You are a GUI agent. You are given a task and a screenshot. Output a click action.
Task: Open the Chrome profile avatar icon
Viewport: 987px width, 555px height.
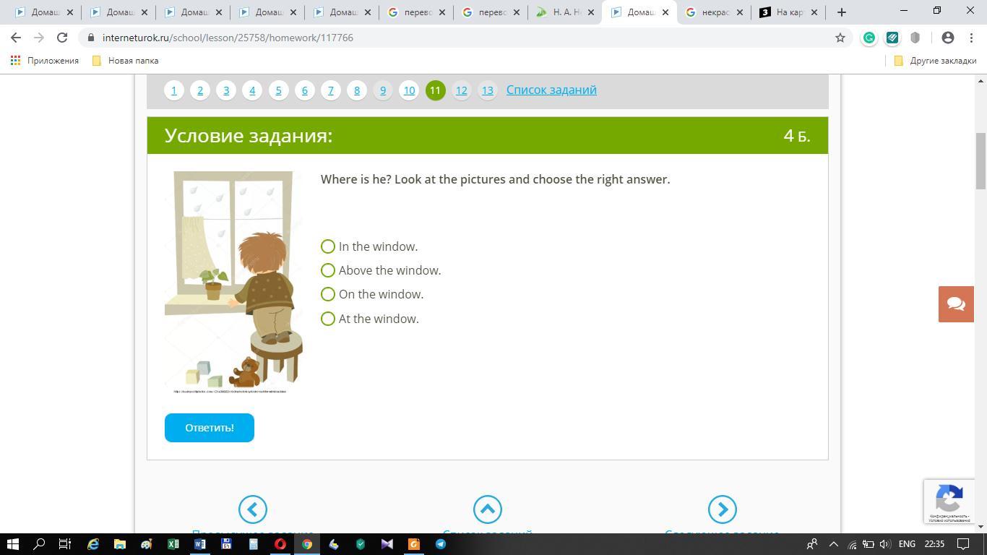(x=948, y=38)
